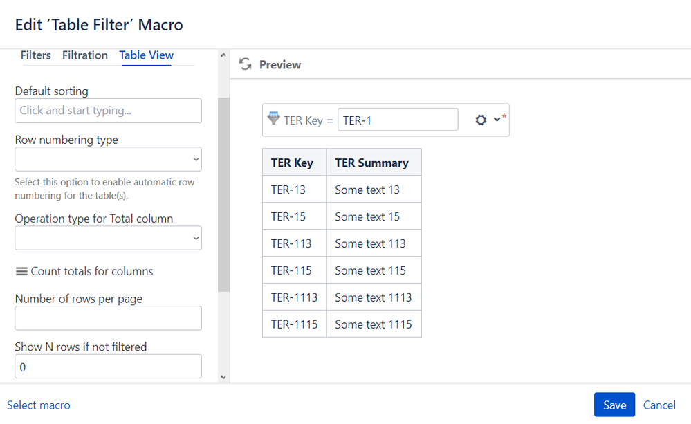Click the settings panel vertical scrollbar thumb

[223, 194]
